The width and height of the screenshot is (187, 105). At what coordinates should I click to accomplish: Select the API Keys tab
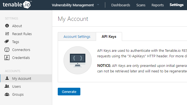(109, 36)
